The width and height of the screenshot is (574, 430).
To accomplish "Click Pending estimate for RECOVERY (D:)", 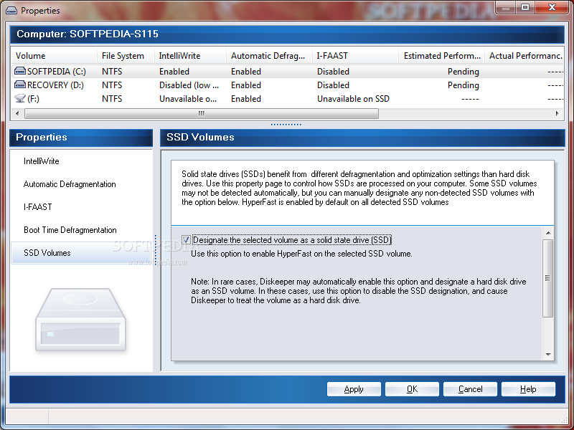I will 463,85.
